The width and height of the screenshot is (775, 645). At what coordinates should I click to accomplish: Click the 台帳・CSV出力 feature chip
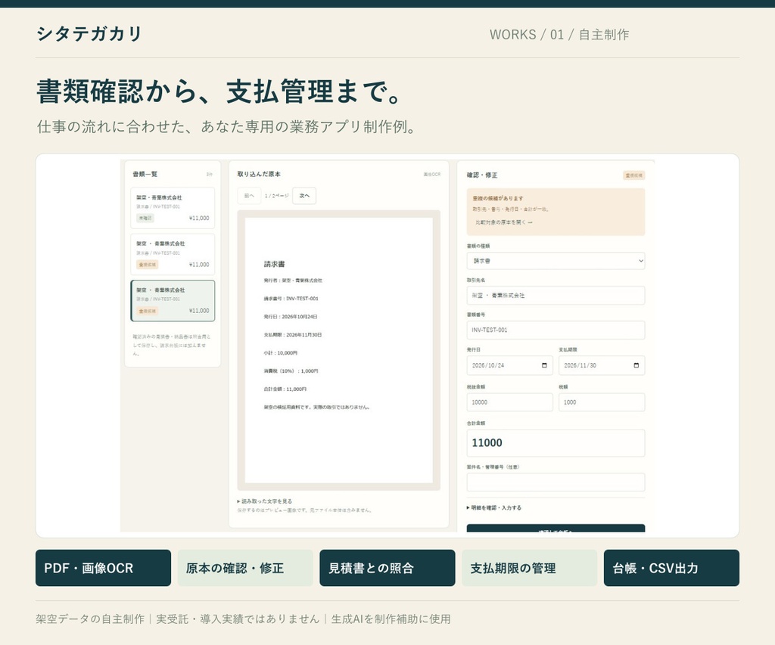point(672,568)
